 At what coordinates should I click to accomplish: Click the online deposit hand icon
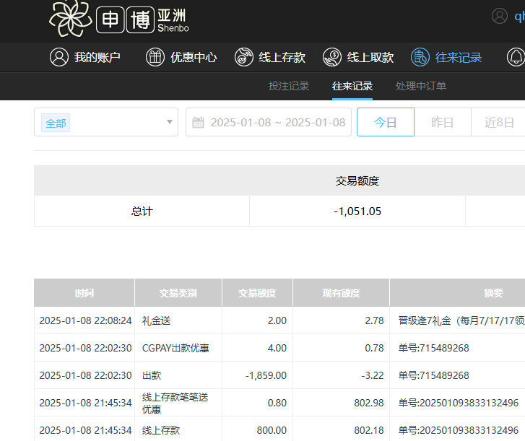click(244, 57)
